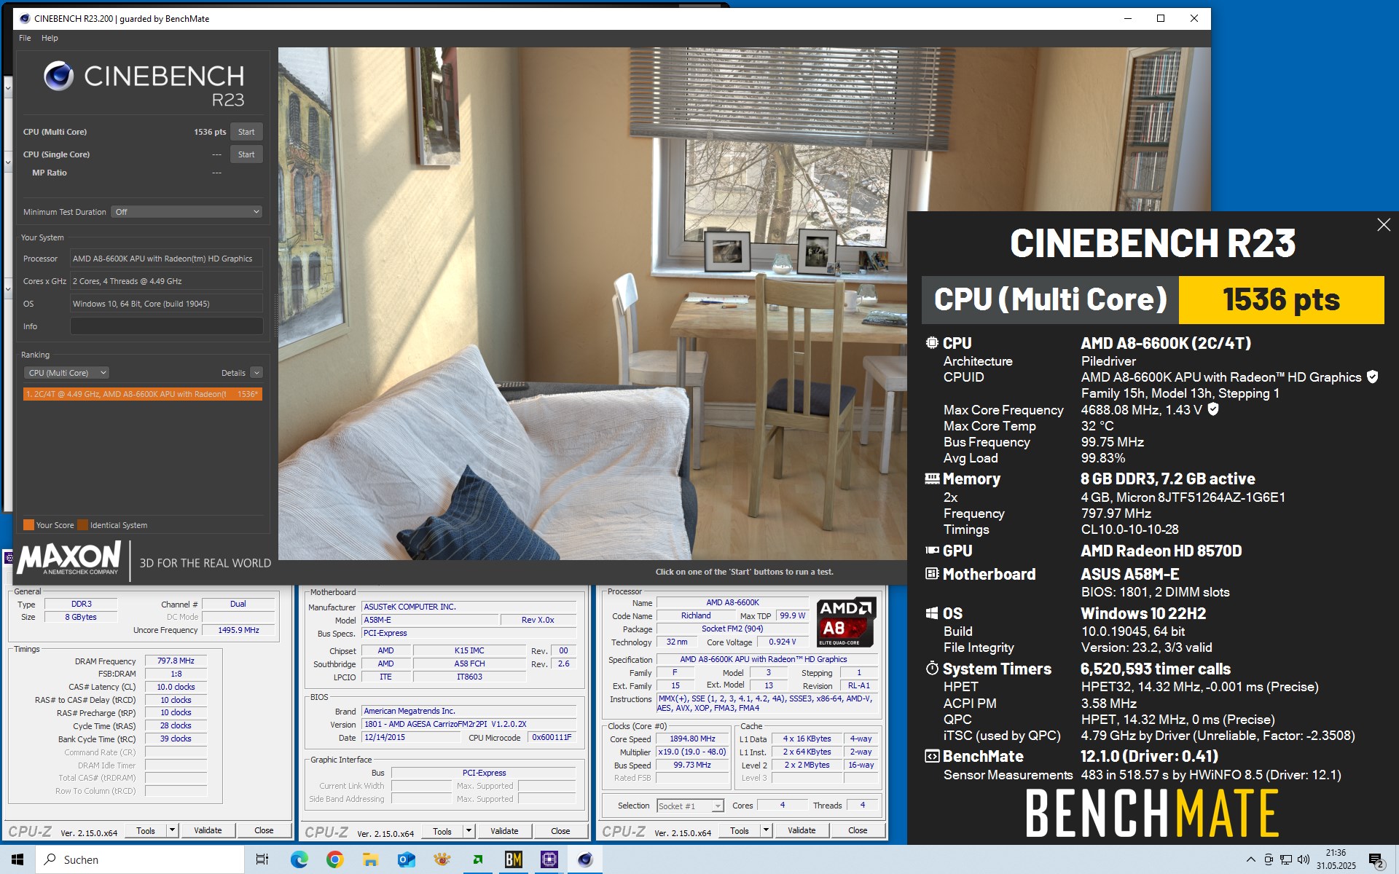The height and width of the screenshot is (874, 1399).
Task: Click the Info input field in Your System
Action: [166, 326]
